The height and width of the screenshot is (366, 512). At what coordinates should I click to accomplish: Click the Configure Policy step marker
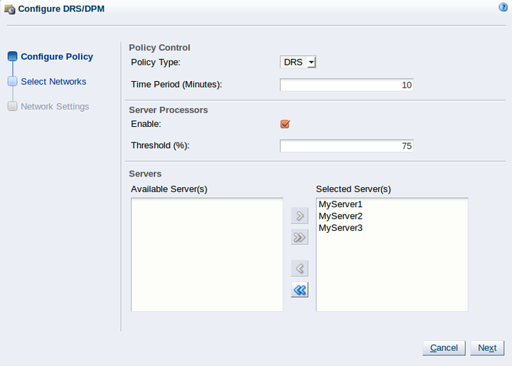pyautogui.click(x=12, y=56)
